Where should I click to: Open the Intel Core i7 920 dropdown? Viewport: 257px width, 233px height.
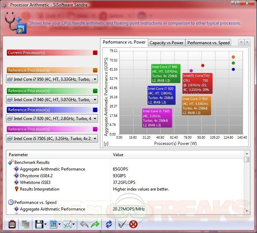point(95,119)
